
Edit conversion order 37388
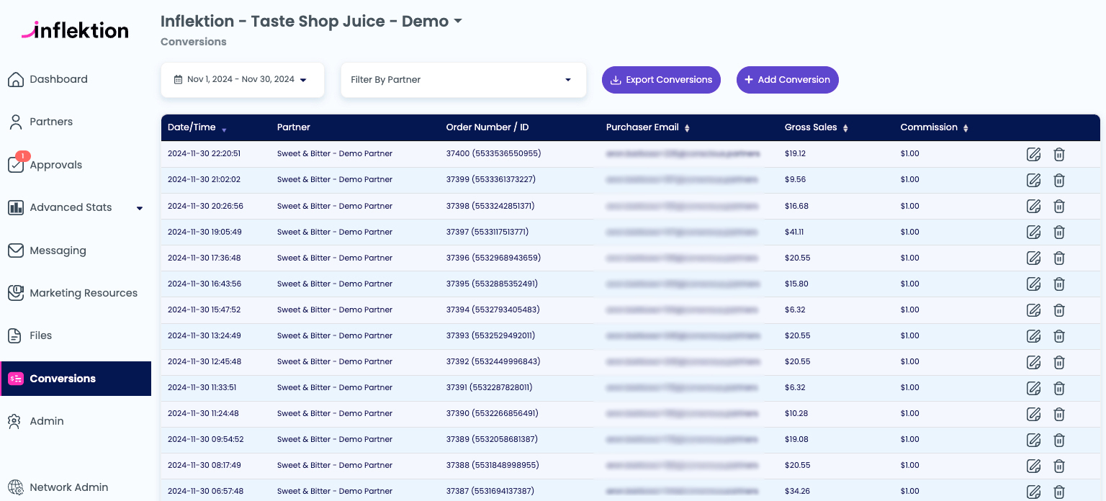1033,465
